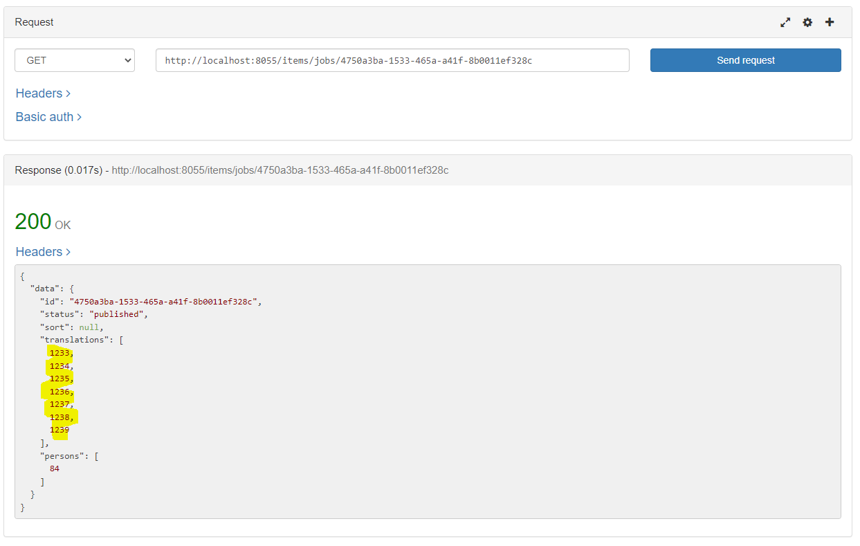Click the "id" value 4750a3ba-1533-465a-a41f-8b0011ef328c
Viewport: 860px width, 546px height.
(163, 302)
